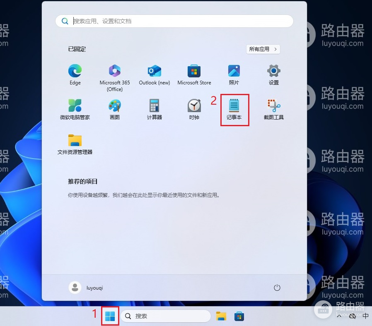Click the recommendation hint text 你使用设备越频繁
Image resolution: width=372 pixels, height=326 pixels.
(144, 195)
